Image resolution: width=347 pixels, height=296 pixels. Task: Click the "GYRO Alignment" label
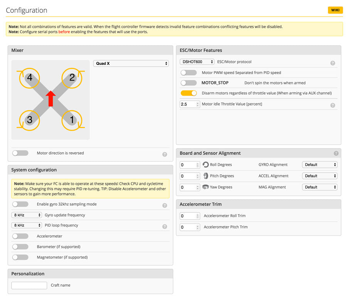(273, 165)
